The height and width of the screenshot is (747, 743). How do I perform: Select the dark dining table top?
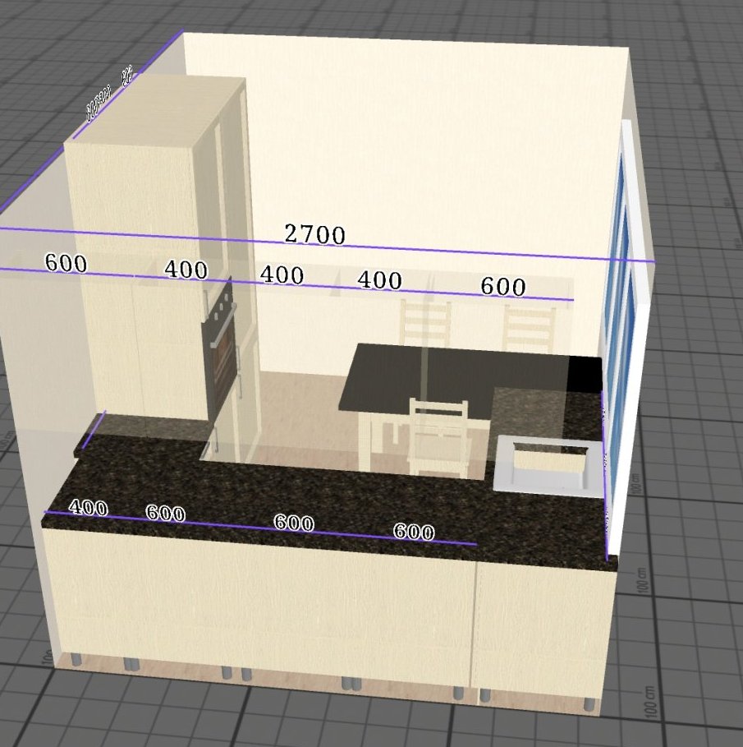coord(419,372)
